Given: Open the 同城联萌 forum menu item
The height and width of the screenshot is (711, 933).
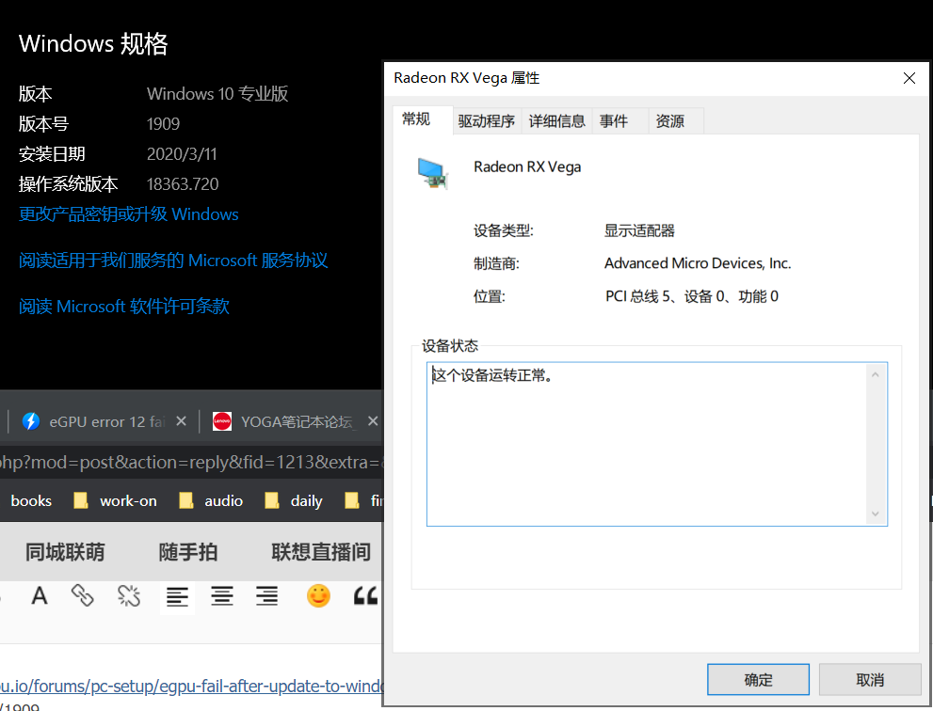Looking at the screenshot, I should coord(65,552).
